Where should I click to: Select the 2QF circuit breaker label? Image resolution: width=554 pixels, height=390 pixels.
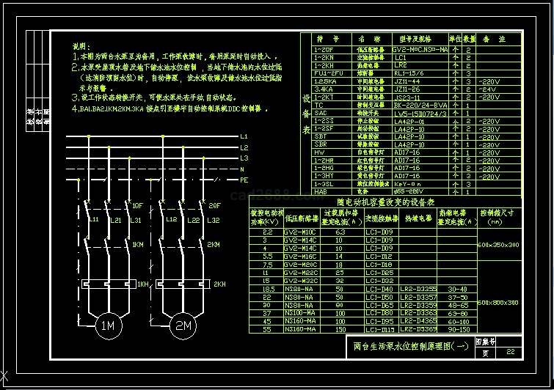(x=214, y=206)
